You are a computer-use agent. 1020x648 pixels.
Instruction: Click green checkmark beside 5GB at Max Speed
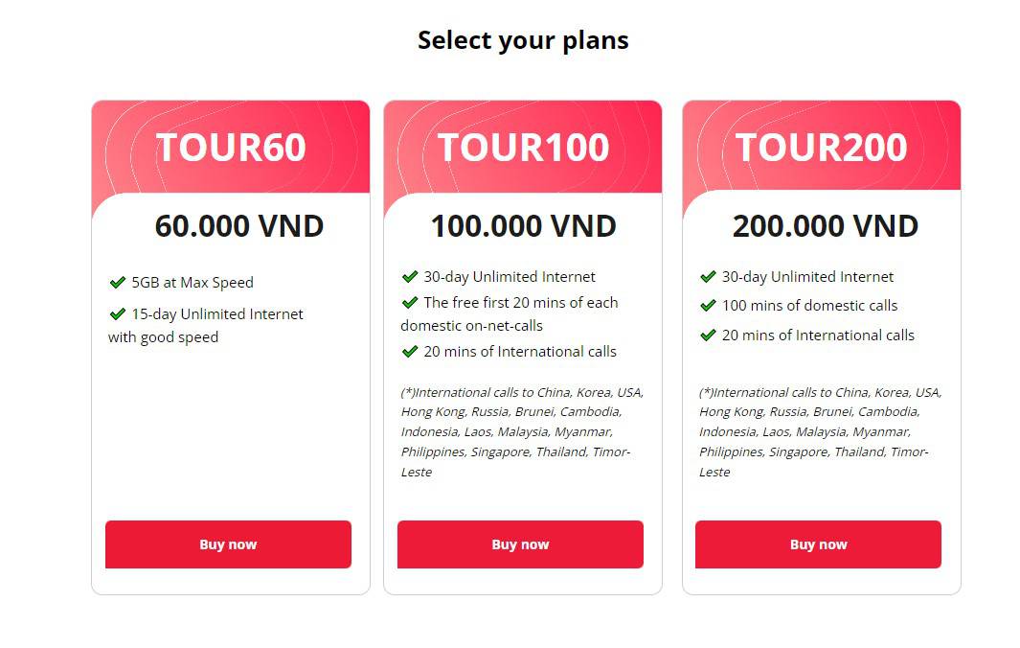118,282
